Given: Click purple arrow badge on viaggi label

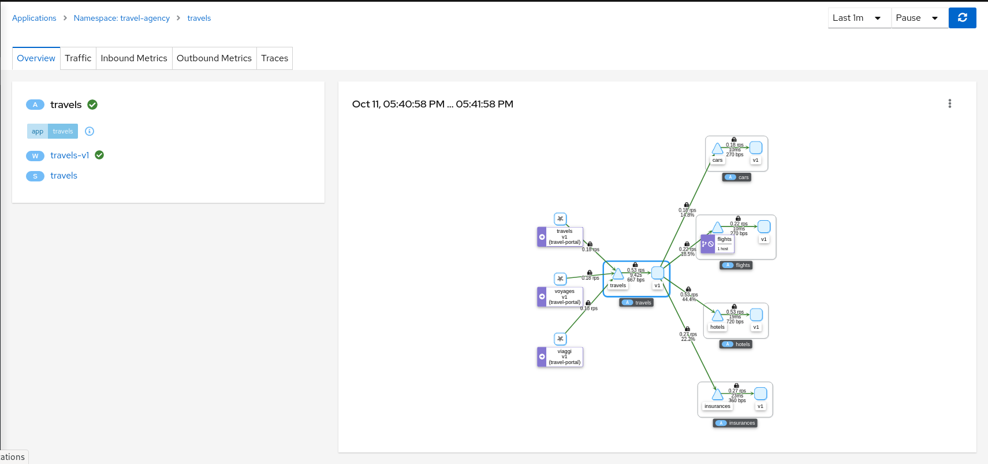Looking at the screenshot, I should (542, 357).
